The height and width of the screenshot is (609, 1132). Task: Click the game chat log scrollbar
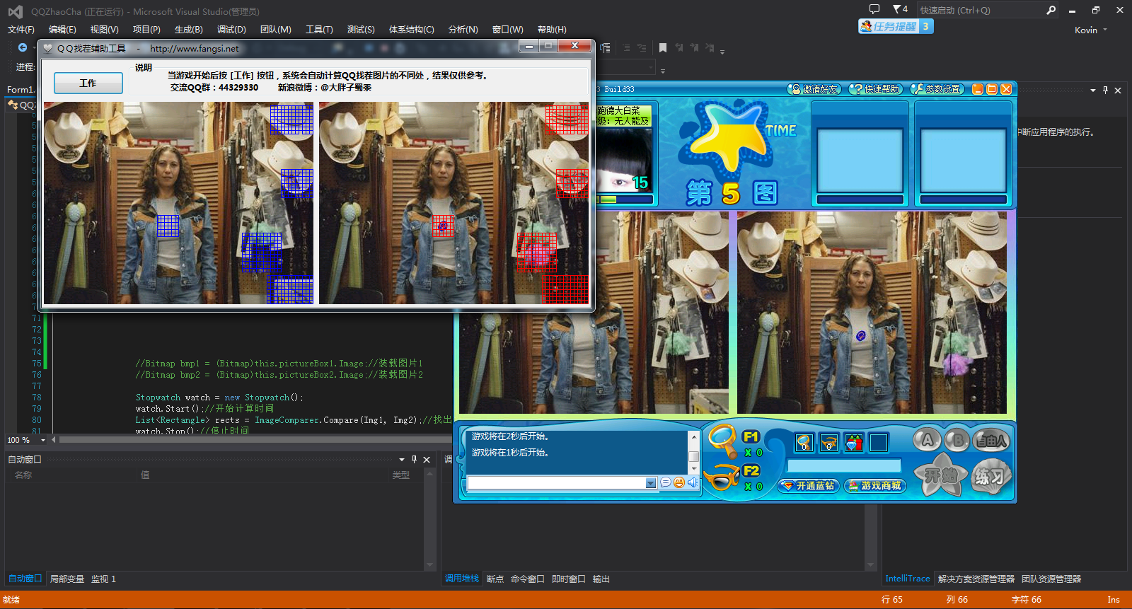[694, 452]
